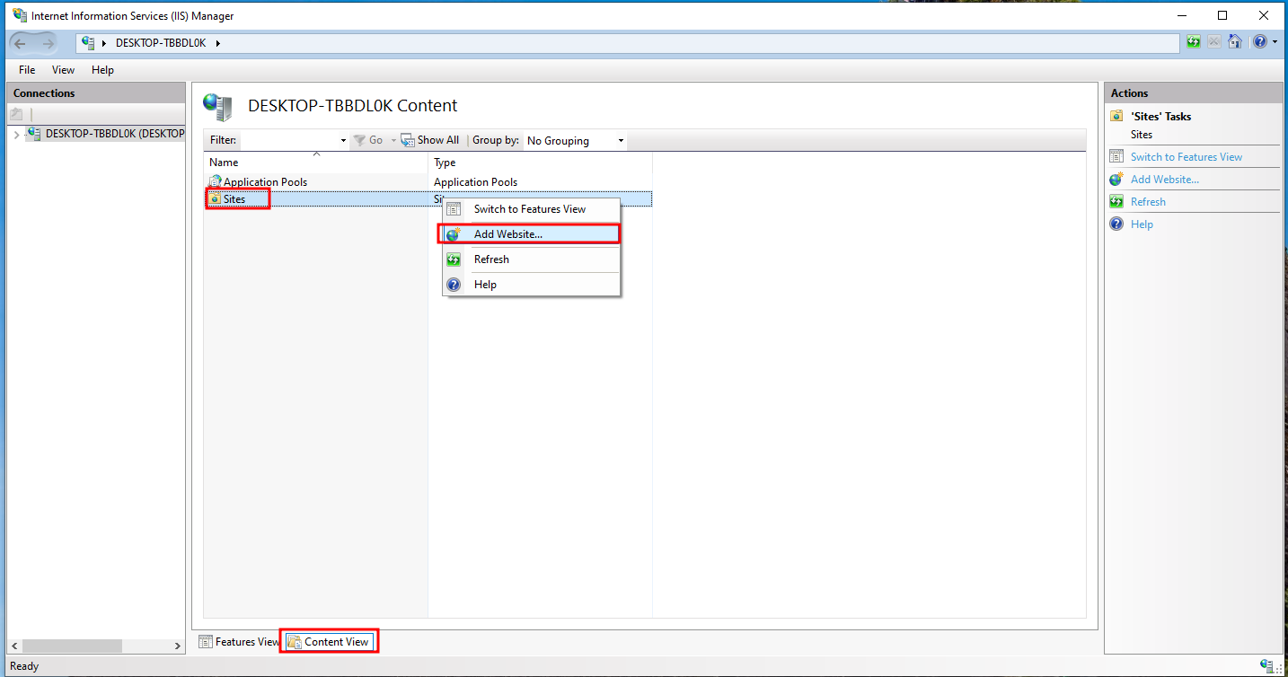Click the Application Pools icon in list
This screenshot has width=1288, height=677.
pos(215,182)
